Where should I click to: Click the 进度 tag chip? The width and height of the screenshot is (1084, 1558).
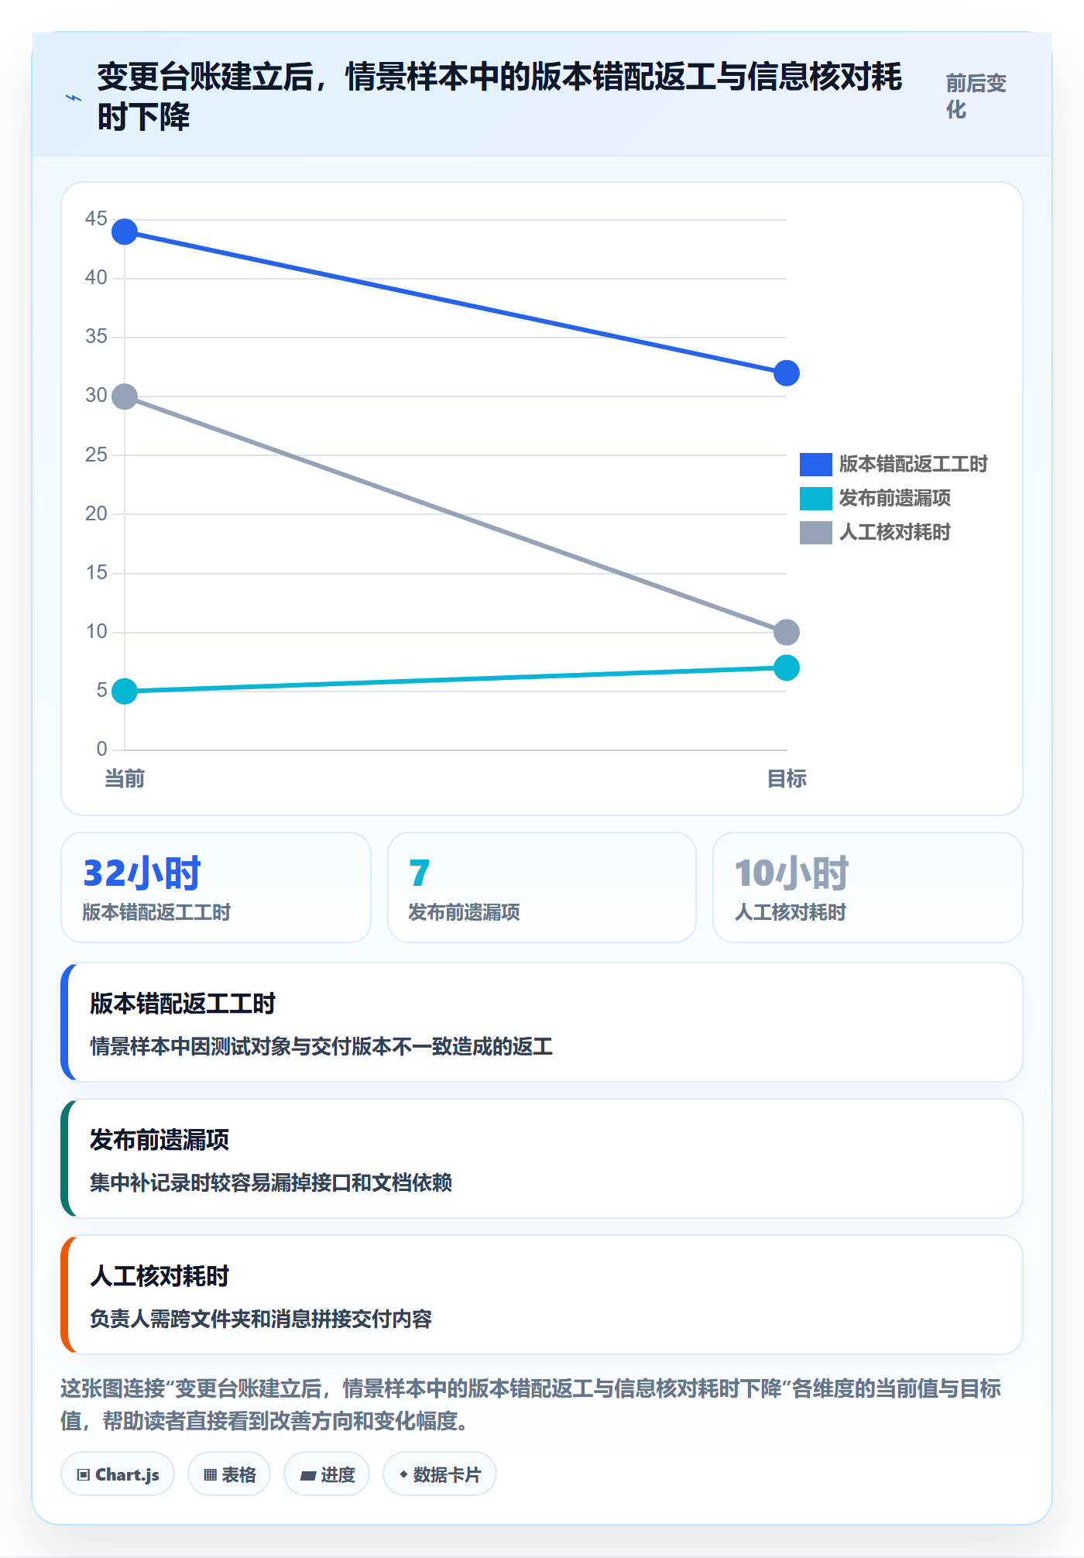(327, 1474)
